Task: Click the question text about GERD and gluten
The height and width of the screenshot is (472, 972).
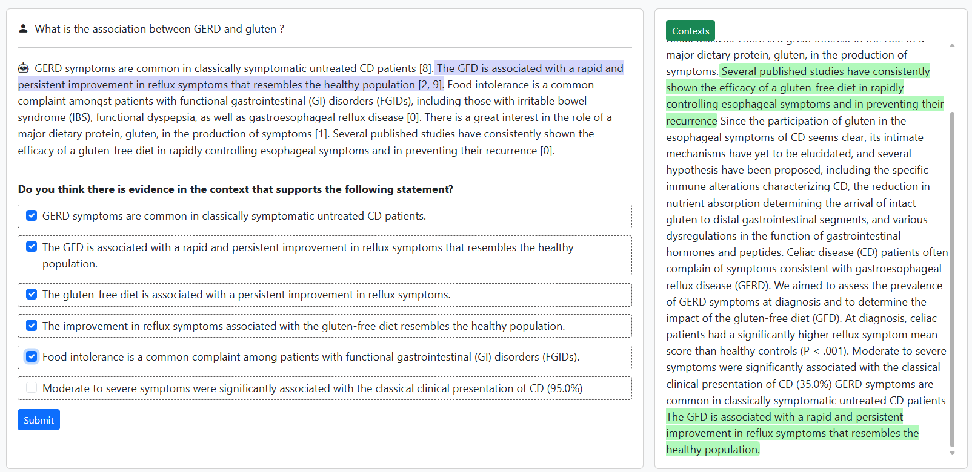Action: click(x=159, y=29)
